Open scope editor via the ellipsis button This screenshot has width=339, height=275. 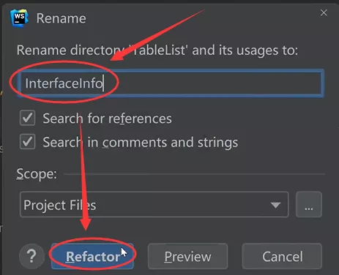tap(309, 204)
